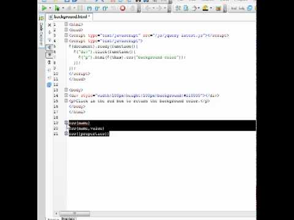
Task: Open the dropdown beside the yellow highlighter icon
Action: coord(211,8)
